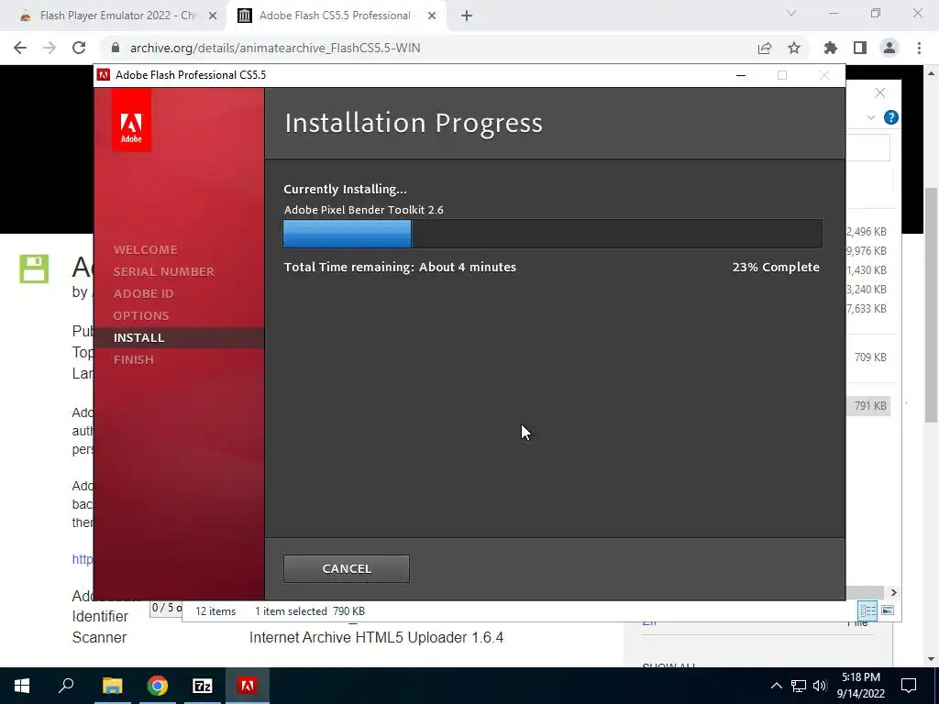Select the FINISH step in the sidebar

point(134,359)
